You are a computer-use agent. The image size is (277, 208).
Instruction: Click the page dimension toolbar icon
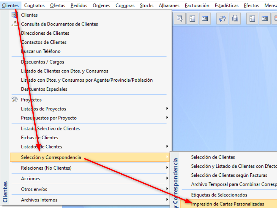click(235, 18)
